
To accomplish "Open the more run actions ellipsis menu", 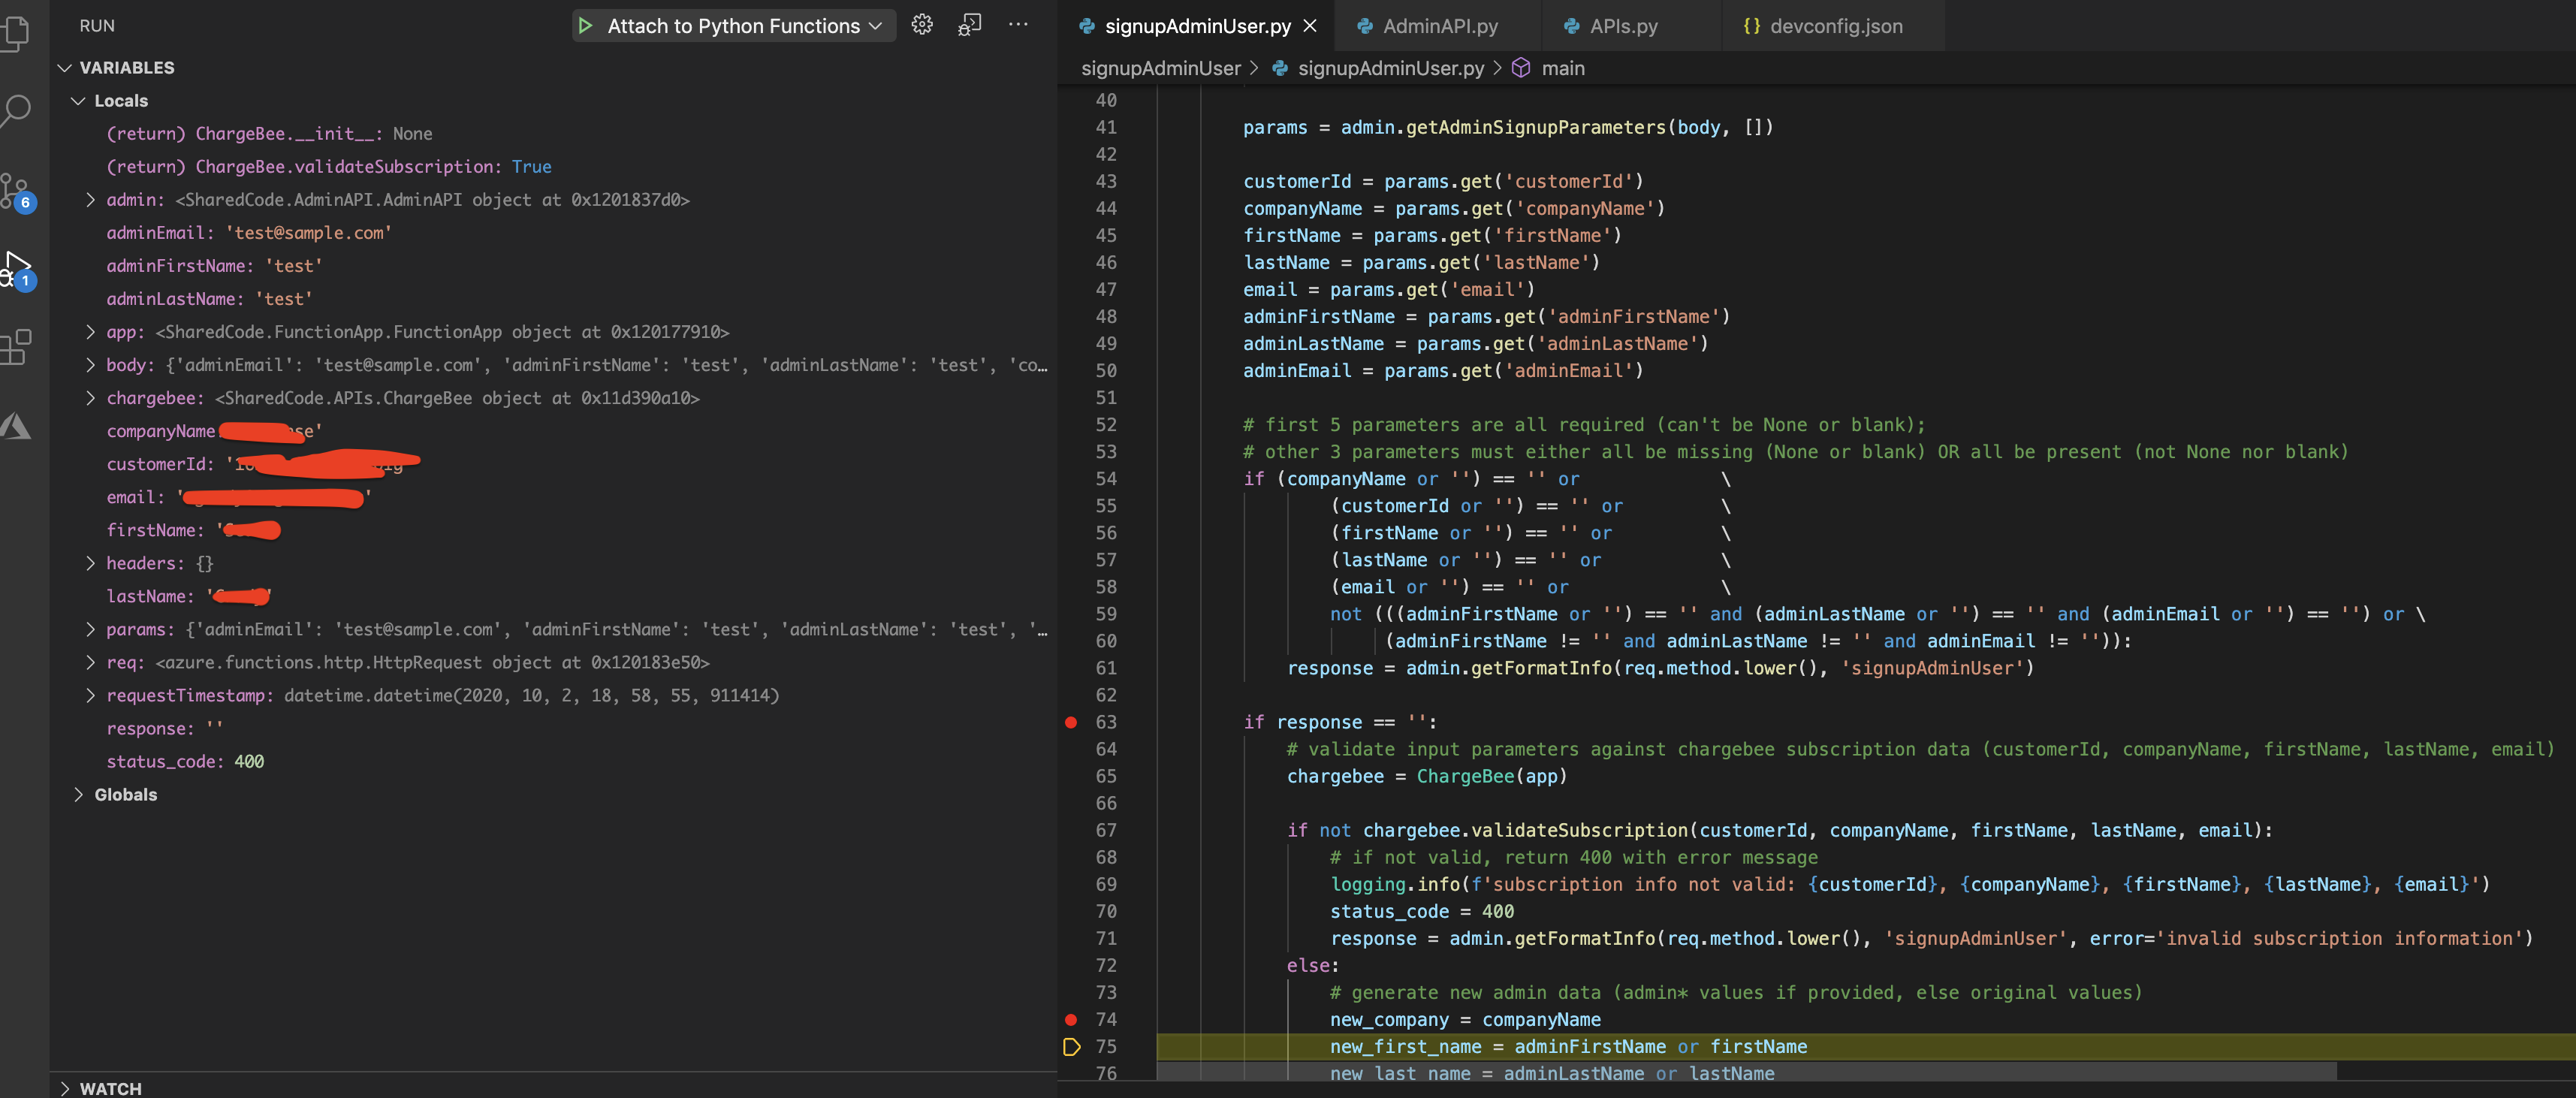I will (x=1018, y=25).
